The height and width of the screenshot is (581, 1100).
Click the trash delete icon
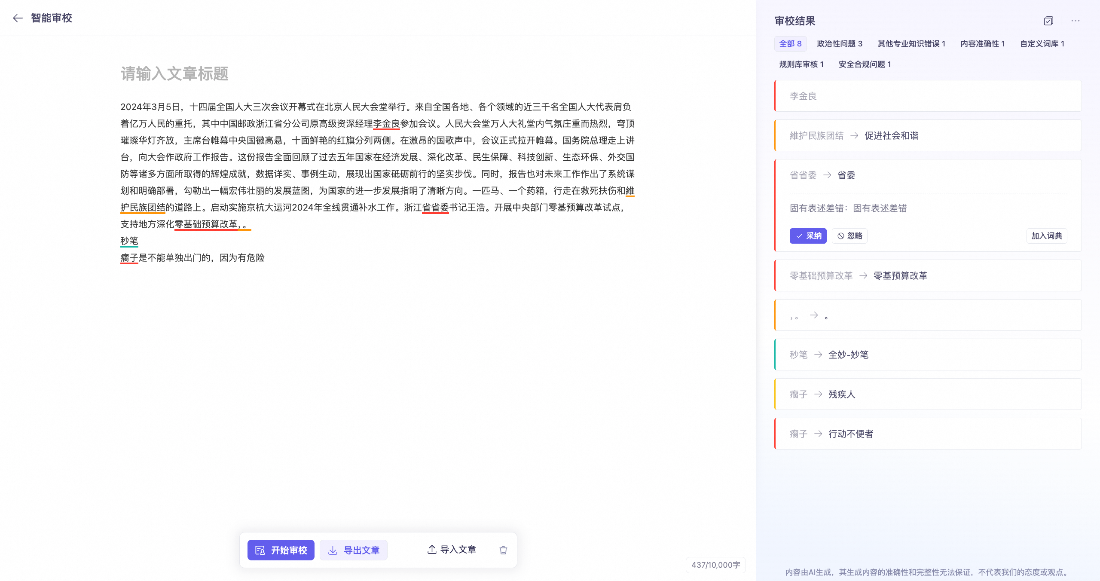point(503,550)
